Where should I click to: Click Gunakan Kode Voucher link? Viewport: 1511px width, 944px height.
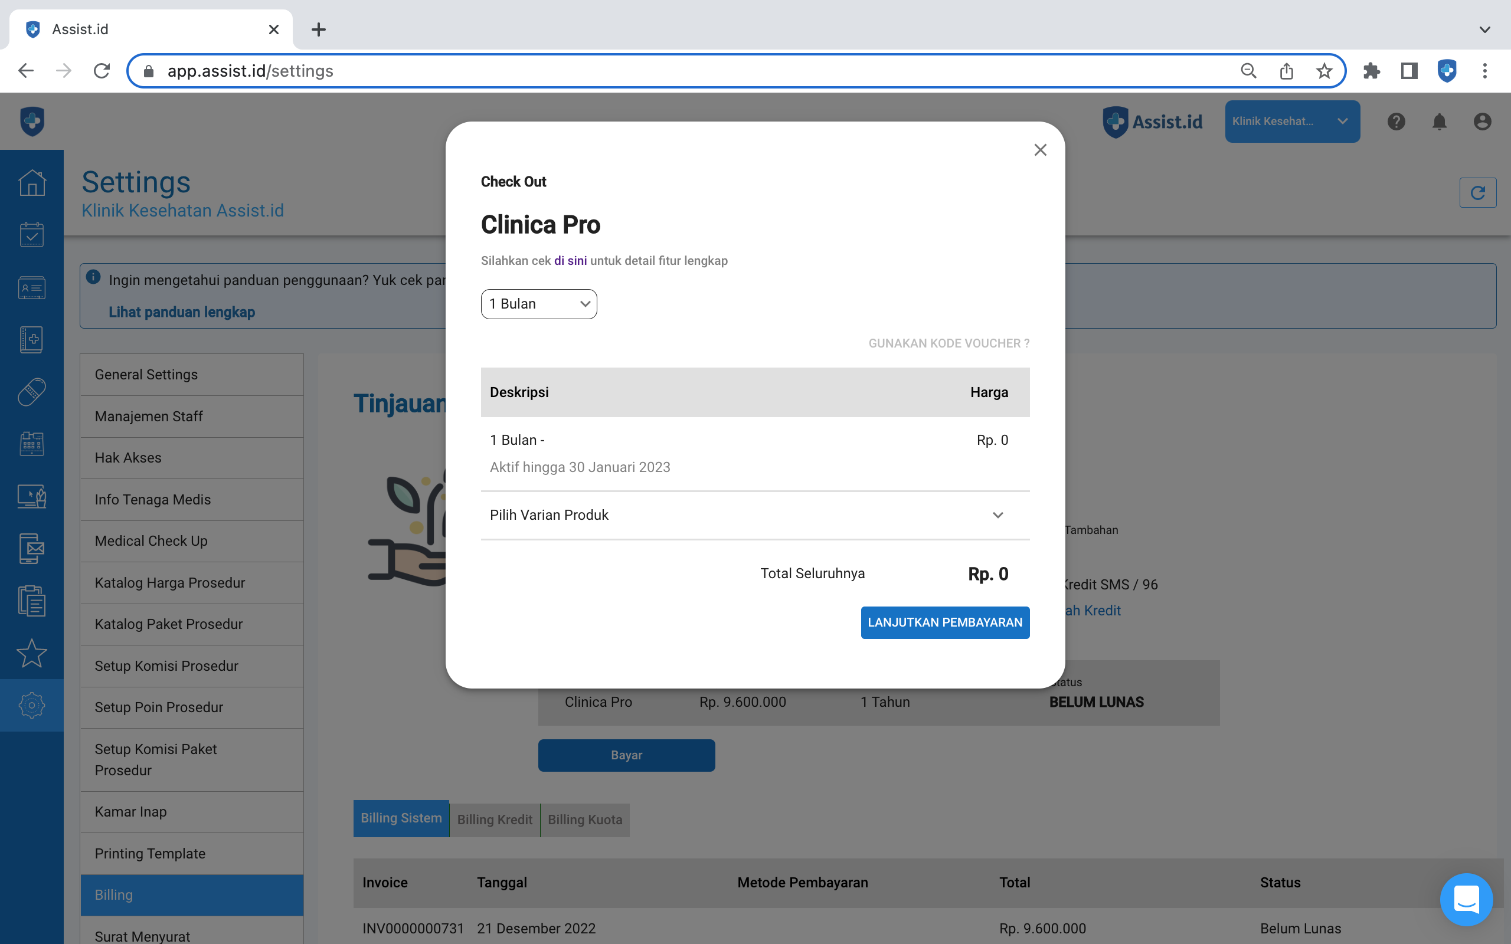949,343
